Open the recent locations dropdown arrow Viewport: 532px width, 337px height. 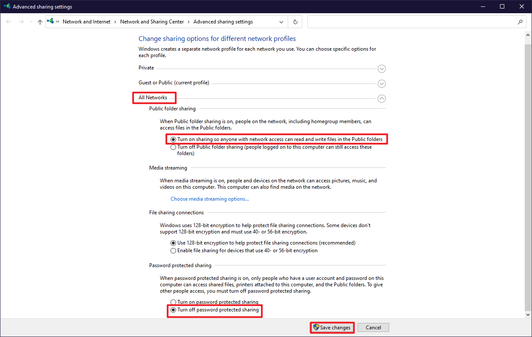coord(31,22)
